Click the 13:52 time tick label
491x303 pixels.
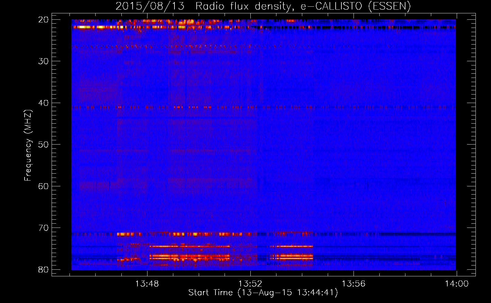[x=250, y=284]
